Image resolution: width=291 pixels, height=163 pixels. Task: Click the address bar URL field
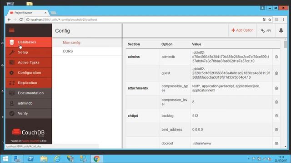[145, 19]
